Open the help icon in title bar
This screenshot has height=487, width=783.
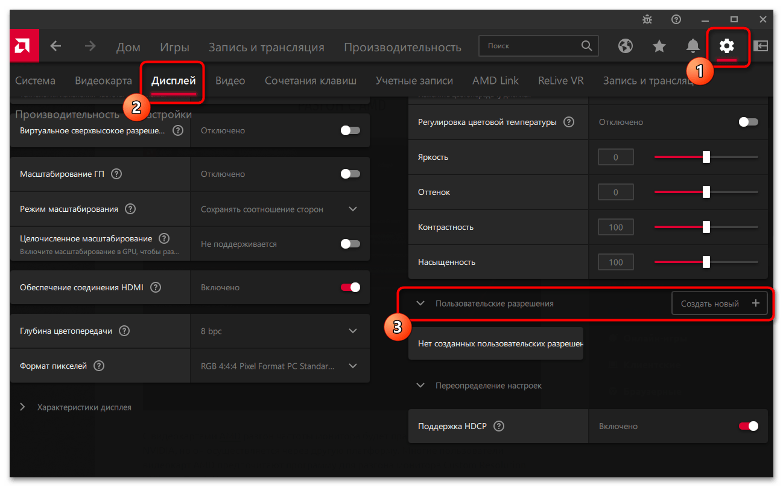[676, 19]
